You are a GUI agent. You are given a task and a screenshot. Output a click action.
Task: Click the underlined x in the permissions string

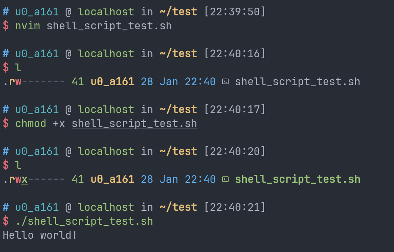pyautogui.click(x=24, y=179)
